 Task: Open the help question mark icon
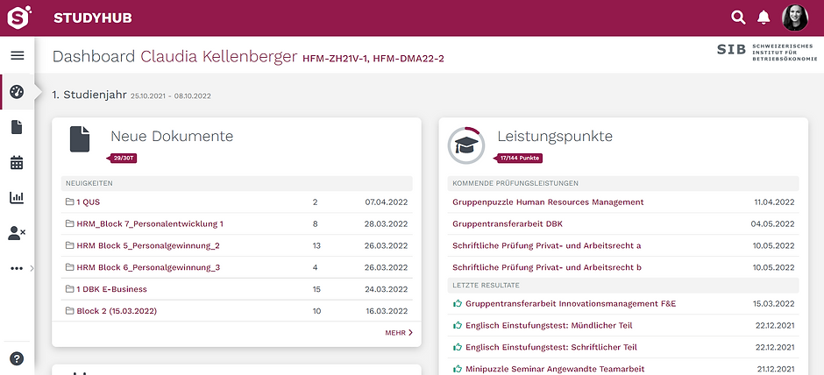[17, 359]
